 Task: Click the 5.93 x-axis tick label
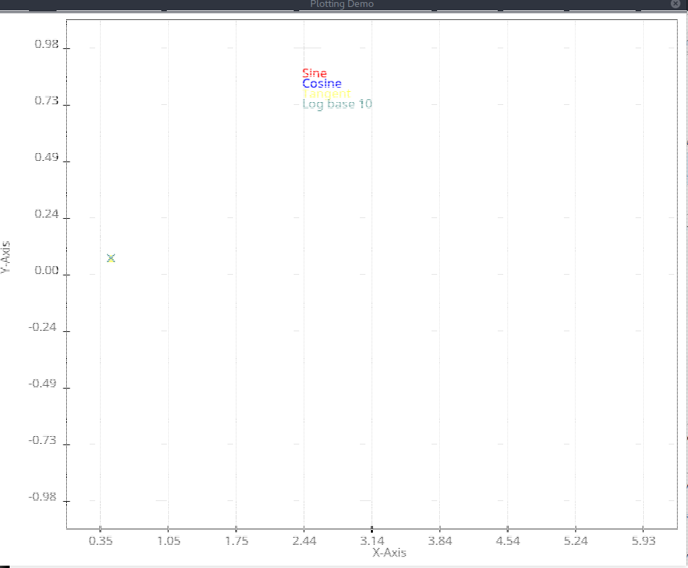point(643,542)
